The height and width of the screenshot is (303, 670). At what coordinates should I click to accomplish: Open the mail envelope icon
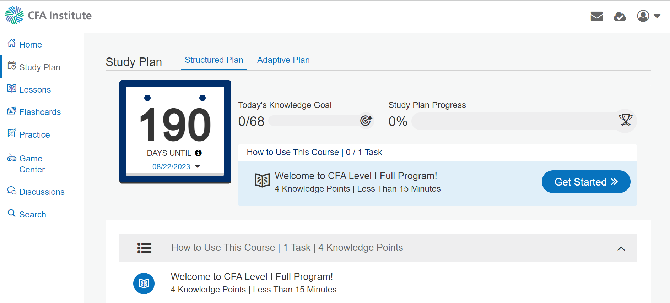(596, 16)
